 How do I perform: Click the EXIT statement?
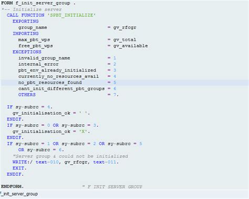click(x=19, y=168)
